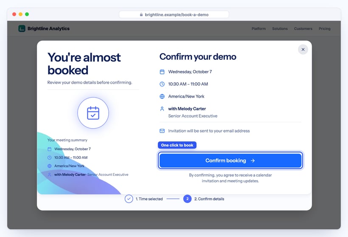Open the Platform nav item
This screenshot has width=348, height=237.
tap(258, 28)
